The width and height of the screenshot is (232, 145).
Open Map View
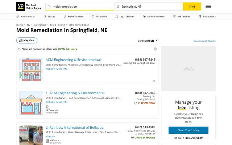[27, 40]
